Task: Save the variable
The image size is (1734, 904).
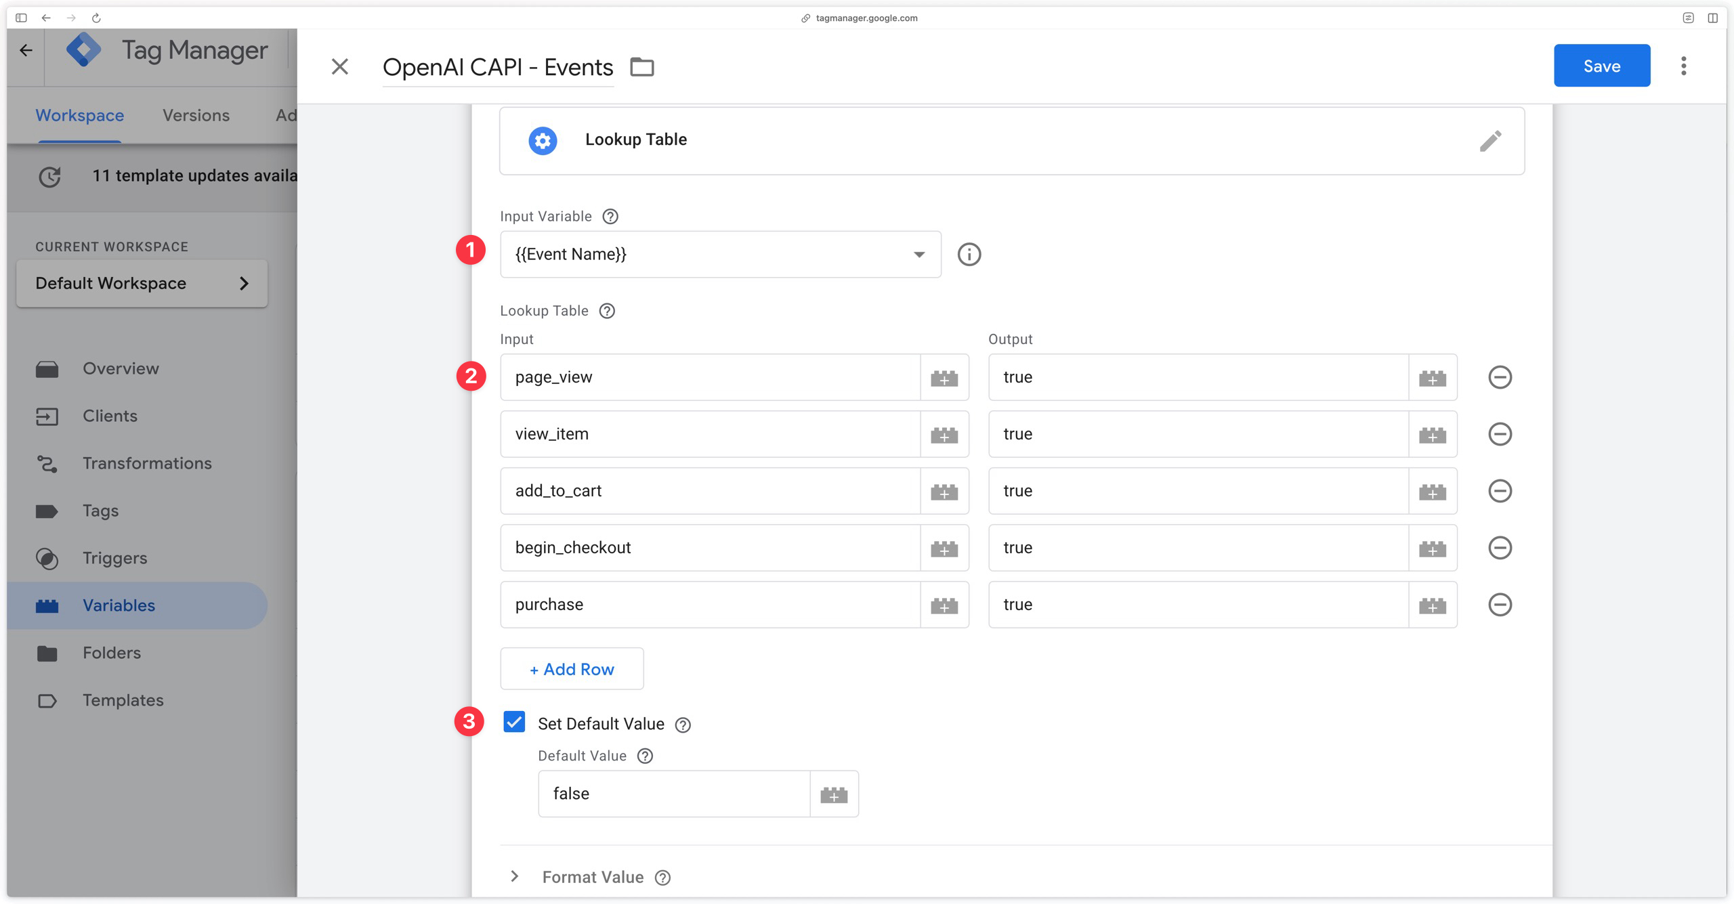Action: tap(1602, 66)
